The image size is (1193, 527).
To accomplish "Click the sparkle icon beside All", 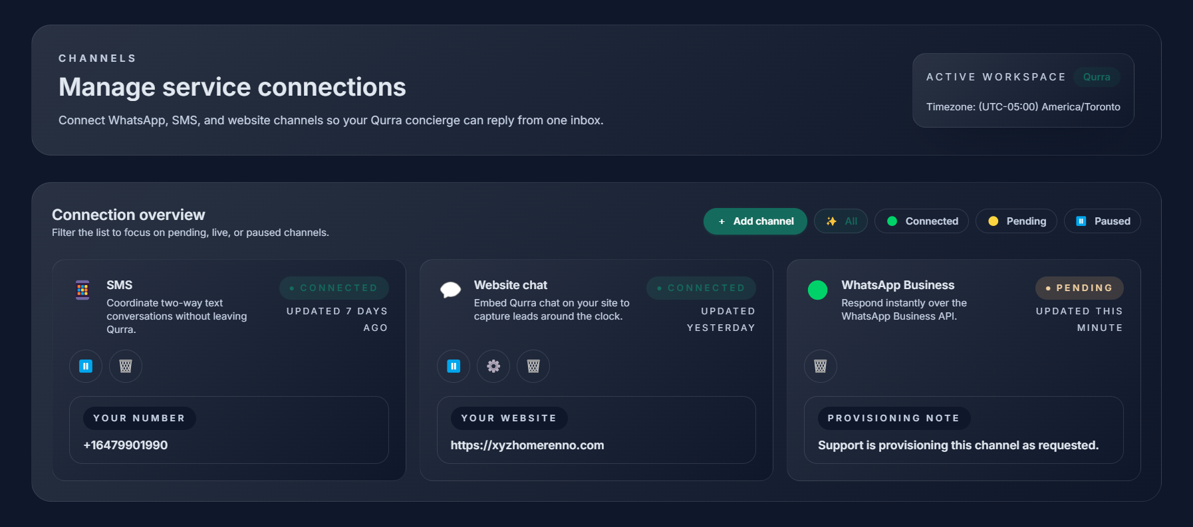I will pyautogui.click(x=831, y=221).
